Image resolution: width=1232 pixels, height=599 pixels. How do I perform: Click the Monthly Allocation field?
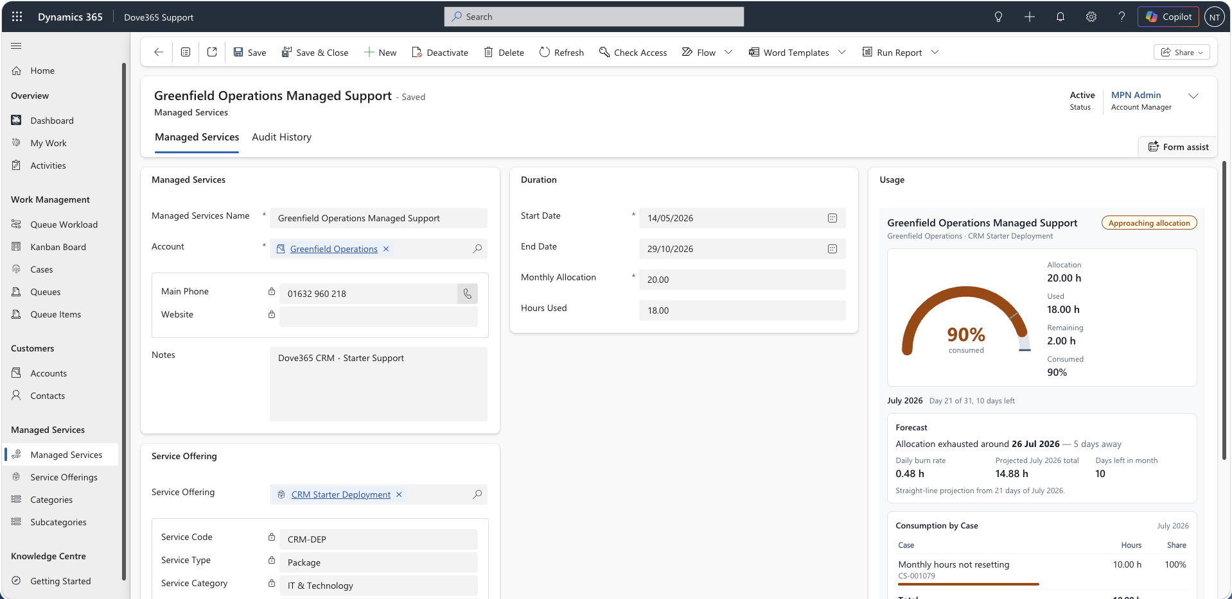click(x=742, y=280)
